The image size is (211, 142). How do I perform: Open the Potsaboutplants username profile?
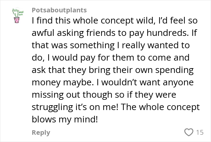point(59,10)
